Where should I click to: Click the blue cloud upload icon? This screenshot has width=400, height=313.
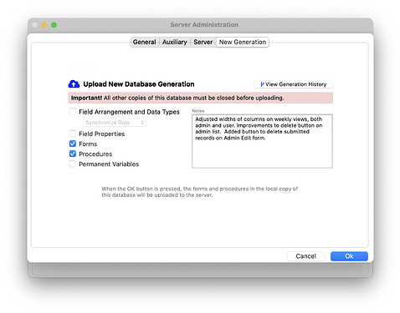click(x=74, y=84)
